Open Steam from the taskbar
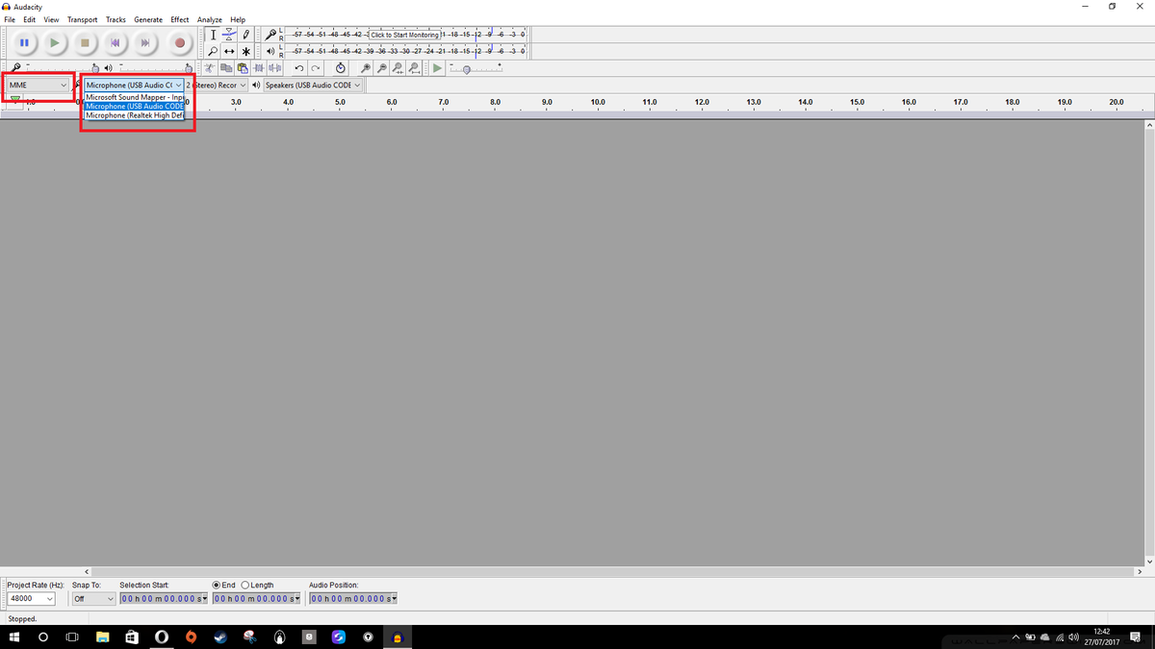This screenshot has height=649, width=1155. [220, 637]
